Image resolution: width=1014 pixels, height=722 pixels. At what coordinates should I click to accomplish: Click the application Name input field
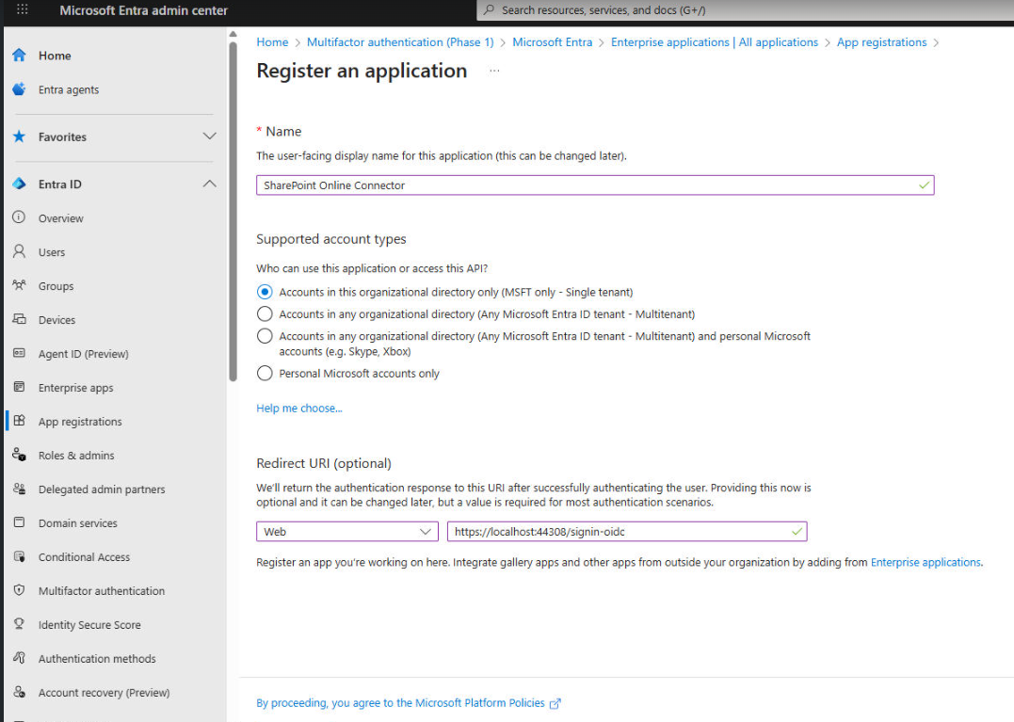click(x=584, y=185)
